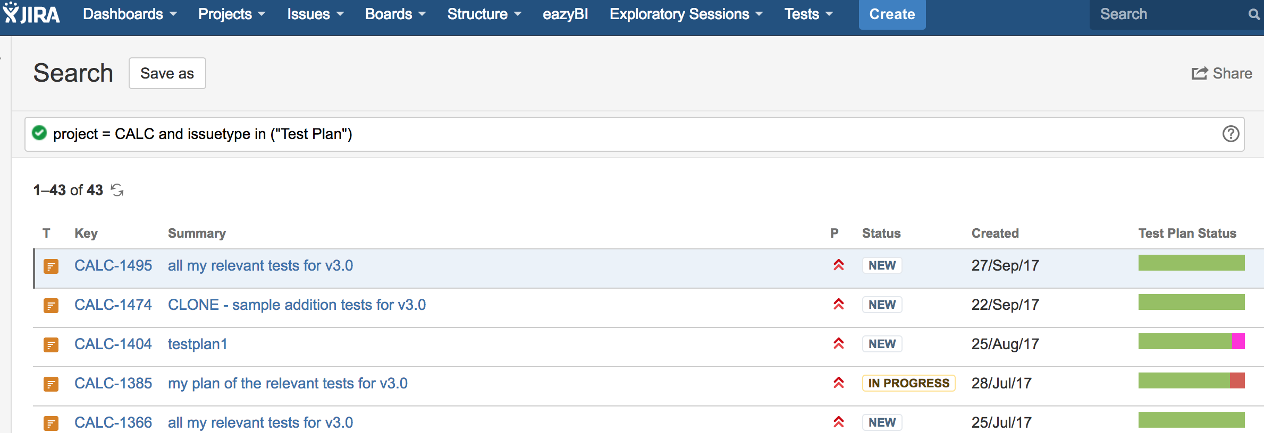
Task: Click the red segment in CALC-1385 status bar
Action: coord(1237,380)
